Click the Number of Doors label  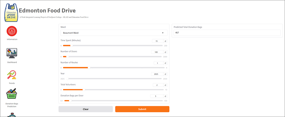pos(69,51)
